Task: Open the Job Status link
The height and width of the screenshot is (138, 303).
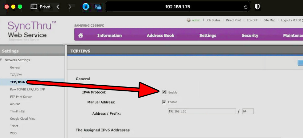Action: tap(213, 20)
